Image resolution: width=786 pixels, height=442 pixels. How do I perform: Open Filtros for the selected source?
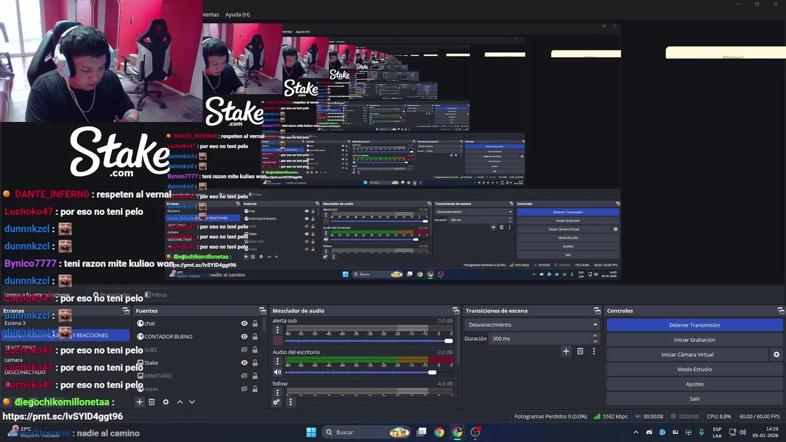pos(155,295)
